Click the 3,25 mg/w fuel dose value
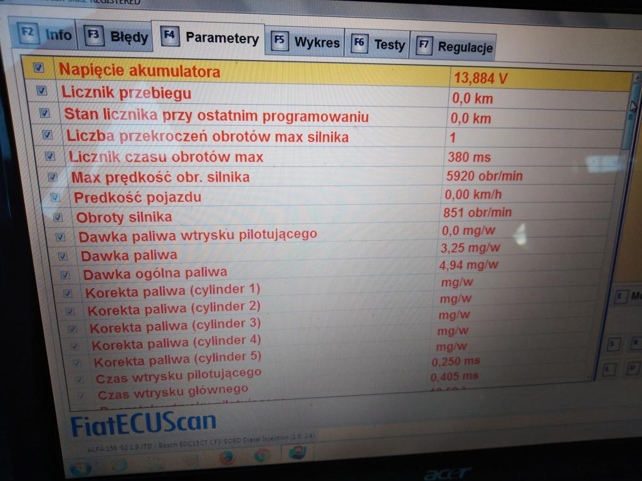642x481 pixels. tap(470, 248)
